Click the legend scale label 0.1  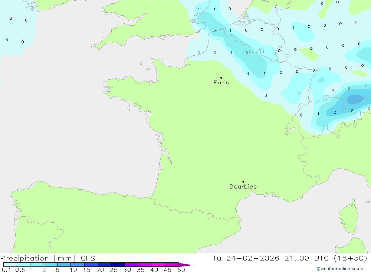pos(6,270)
